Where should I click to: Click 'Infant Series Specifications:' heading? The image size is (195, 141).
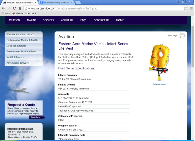(x=76, y=68)
